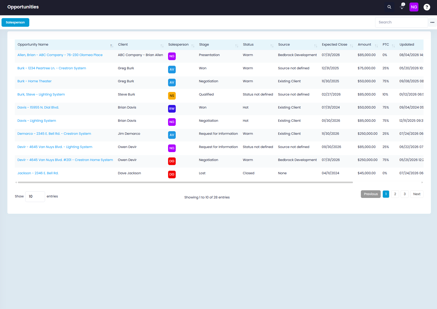Open the three-dot more options menu
The height and width of the screenshot is (309, 437).
point(432,22)
